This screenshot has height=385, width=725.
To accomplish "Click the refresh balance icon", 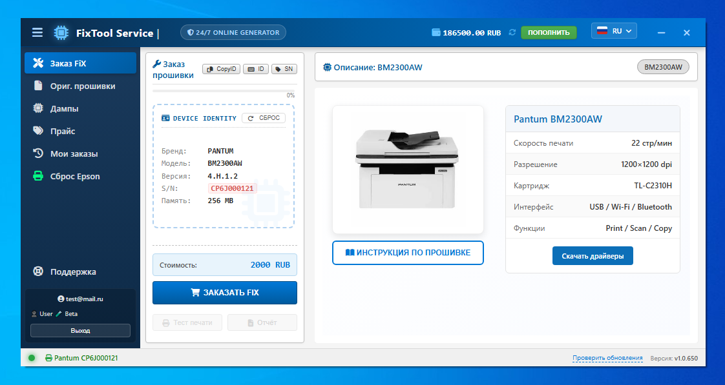I will 512,32.
